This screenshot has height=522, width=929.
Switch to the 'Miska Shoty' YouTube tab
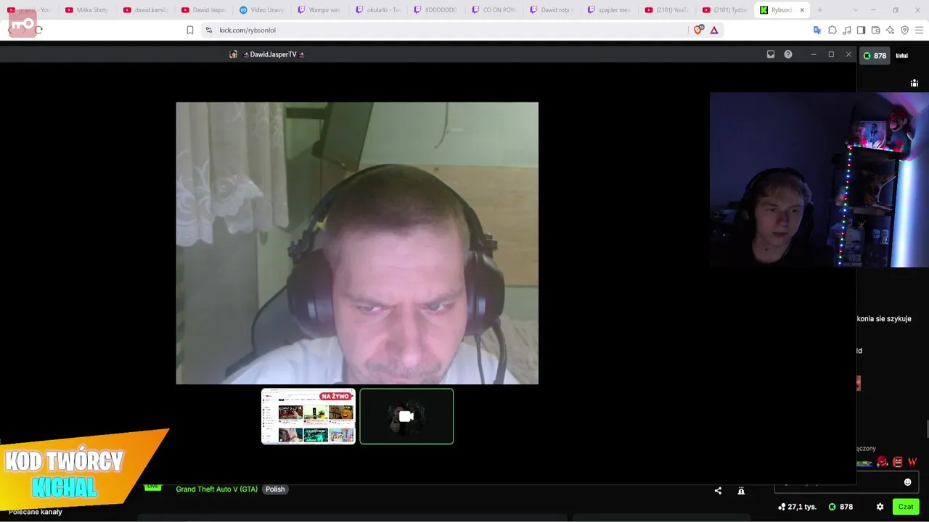87,10
